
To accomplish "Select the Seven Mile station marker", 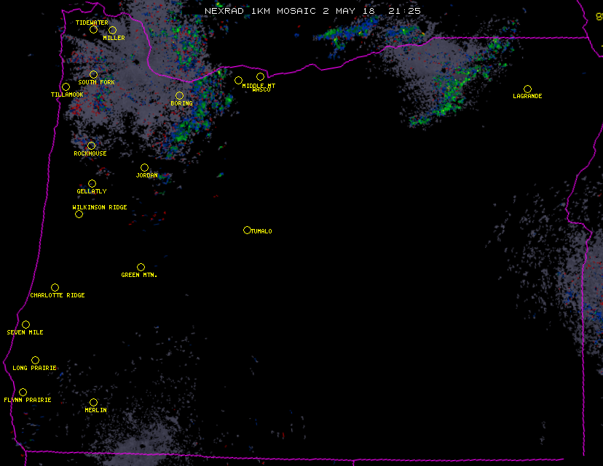I will coord(25,325).
